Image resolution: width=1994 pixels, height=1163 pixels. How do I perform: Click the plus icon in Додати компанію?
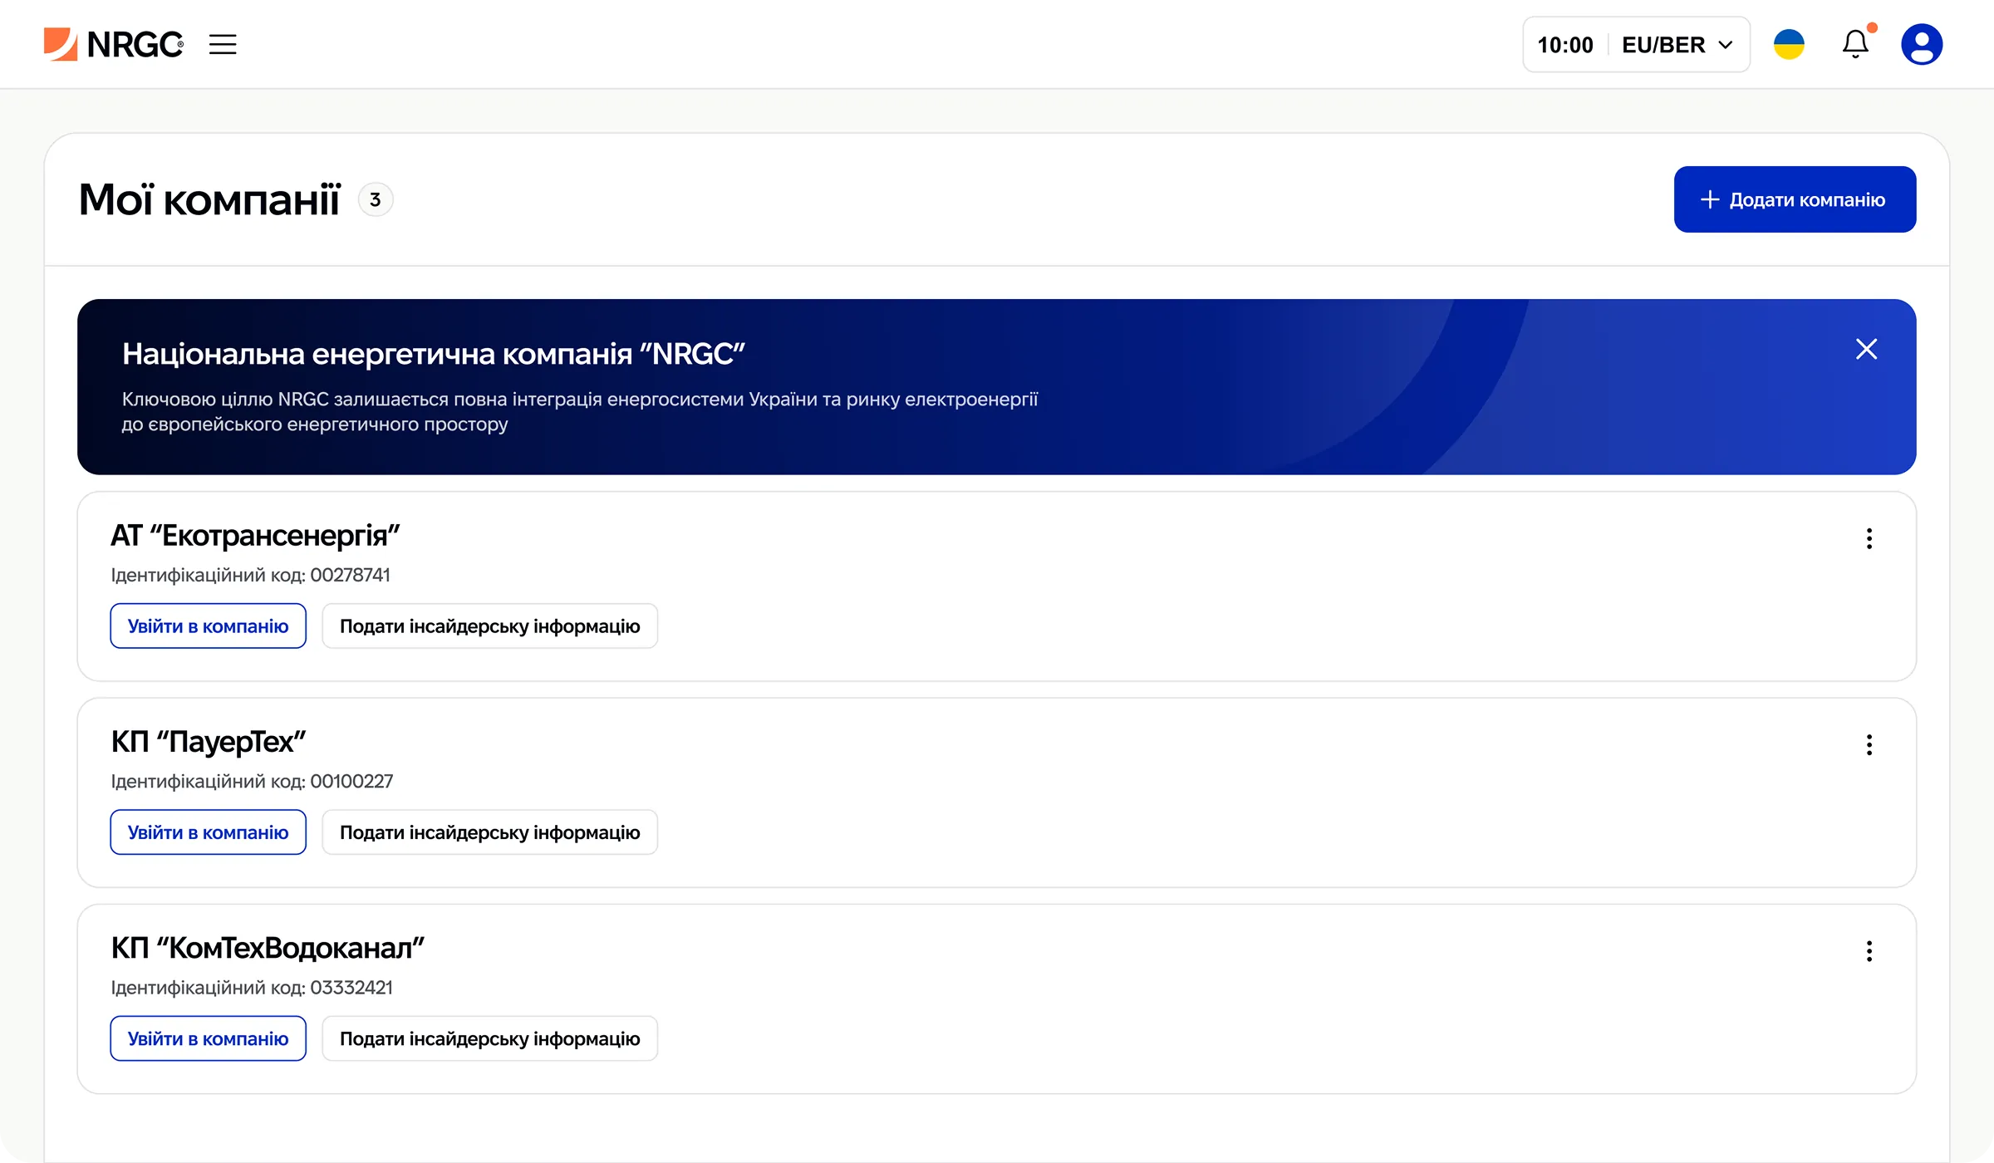click(x=1710, y=199)
